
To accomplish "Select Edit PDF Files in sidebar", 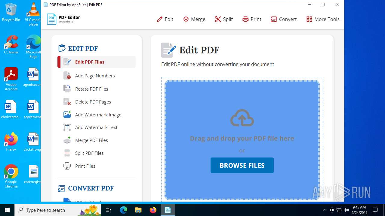I will click(x=97, y=62).
